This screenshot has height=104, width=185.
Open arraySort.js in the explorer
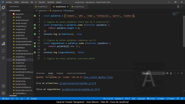point(20,63)
